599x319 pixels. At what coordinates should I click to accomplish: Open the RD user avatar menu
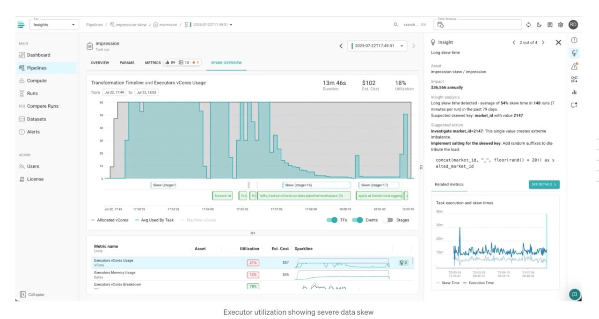pyautogui.click(x=573, y=25)
